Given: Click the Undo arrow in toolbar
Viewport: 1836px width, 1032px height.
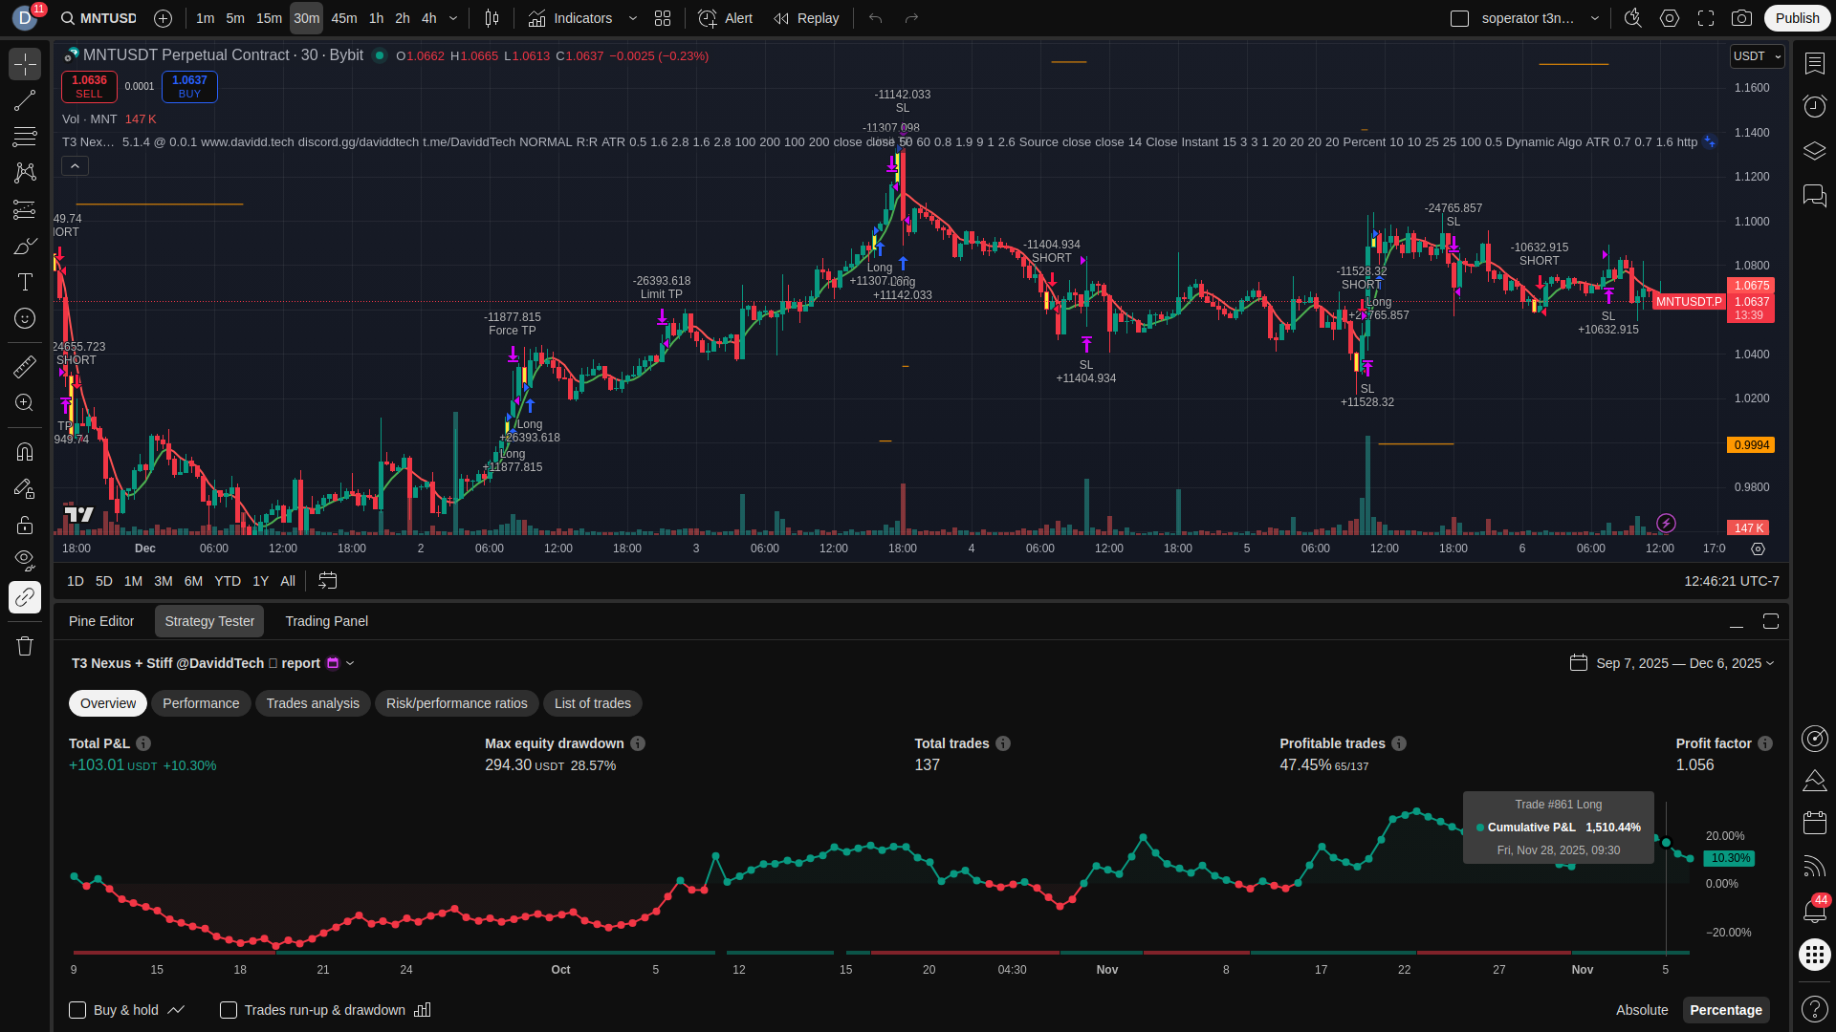Looking at the screenshot, I should tap(875, 18).
